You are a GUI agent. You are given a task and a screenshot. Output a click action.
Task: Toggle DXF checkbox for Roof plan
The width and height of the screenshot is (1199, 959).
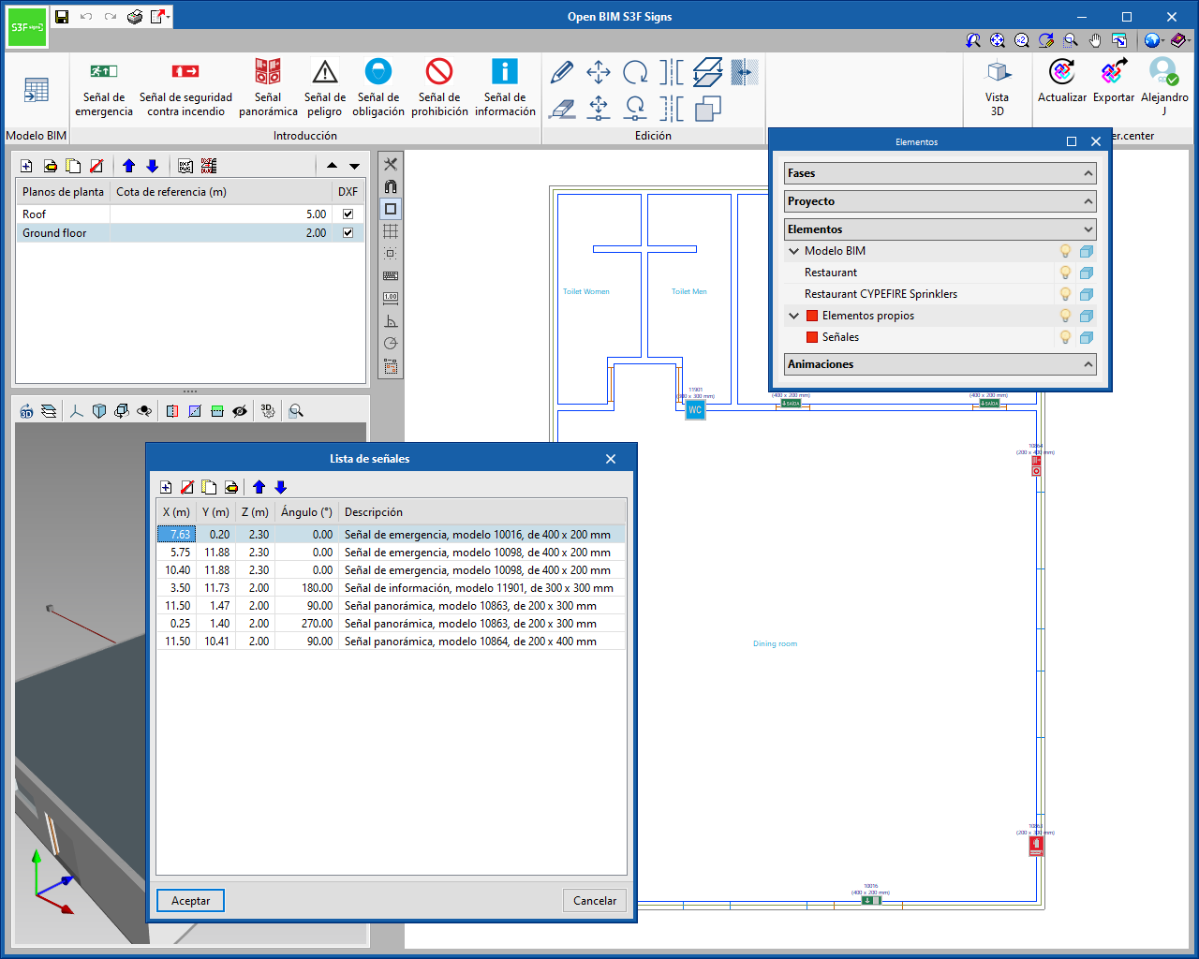pos(348,214)
